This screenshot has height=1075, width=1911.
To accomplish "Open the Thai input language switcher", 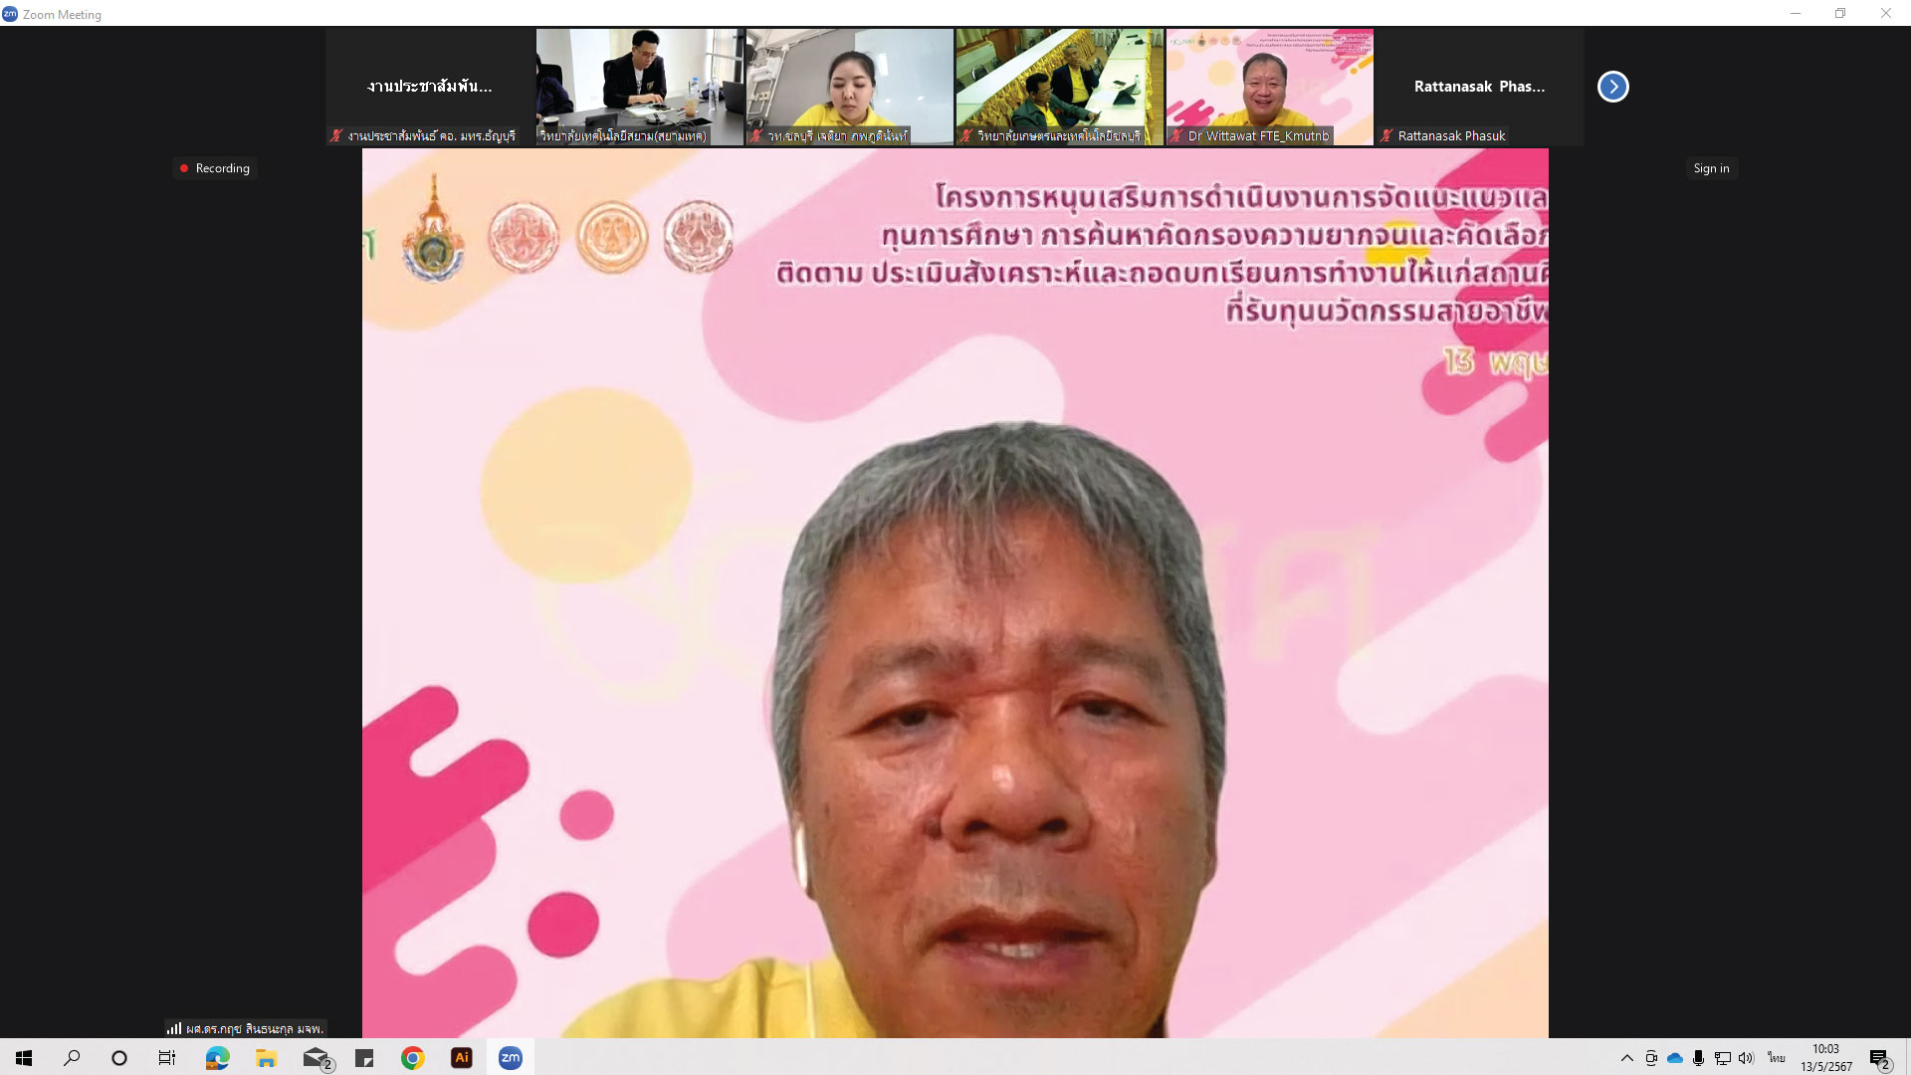I will [x=1776, y=1058].
